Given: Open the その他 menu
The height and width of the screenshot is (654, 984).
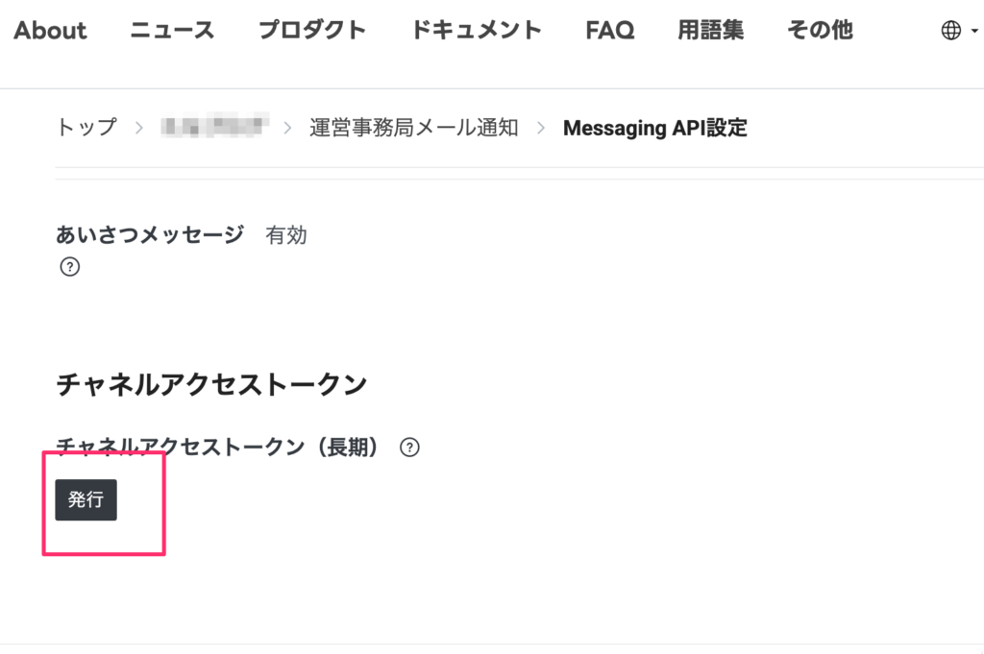Looking at the screenshot, I should tap(819, 31).
